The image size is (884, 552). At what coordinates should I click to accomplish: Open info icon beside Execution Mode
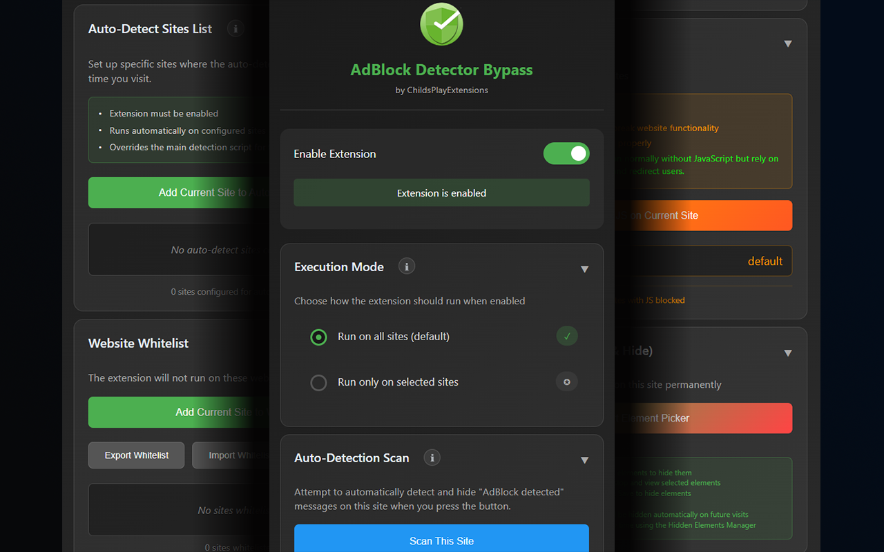pyautogui.click(x=407, y=266)
